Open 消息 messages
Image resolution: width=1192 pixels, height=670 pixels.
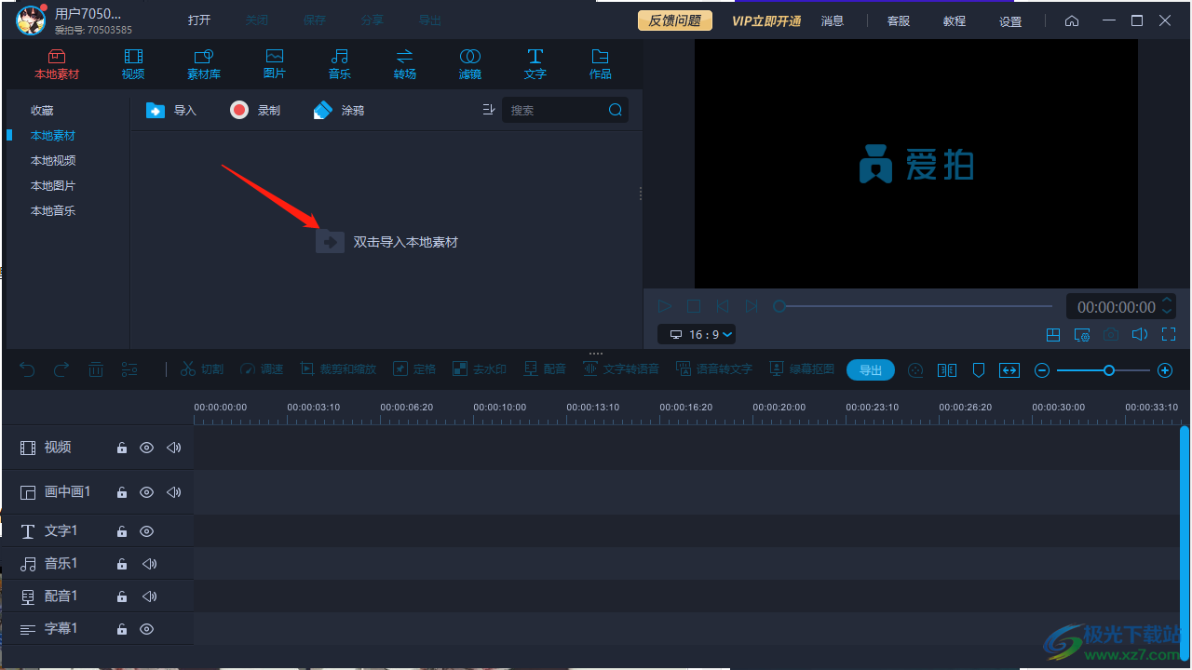coord(833,20)
